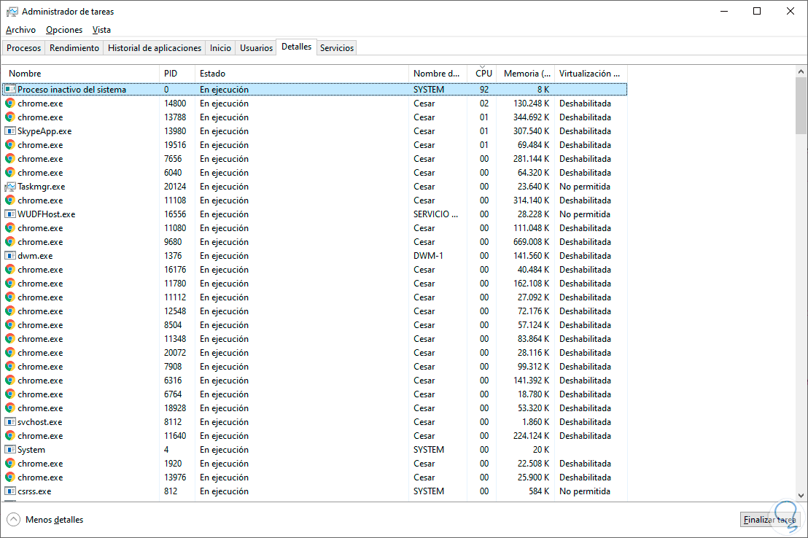Select memory value 20 K in System row
808x538 pixels.
point(541,449)
